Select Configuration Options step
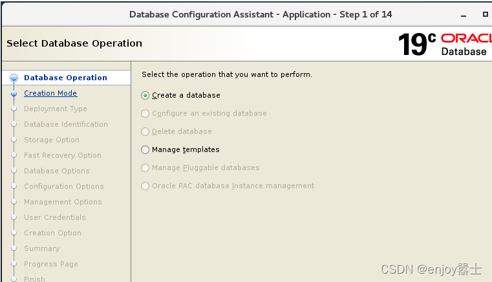 (x=64, y=186)
